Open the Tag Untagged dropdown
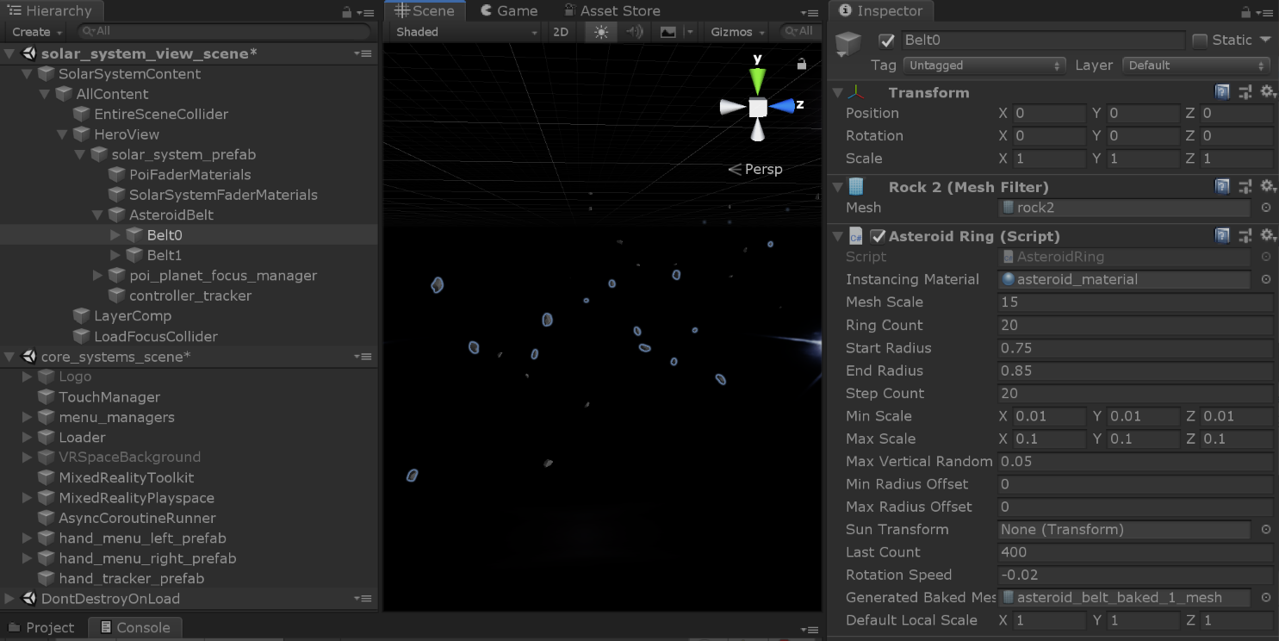1279x641 pixels. point(984,65)
